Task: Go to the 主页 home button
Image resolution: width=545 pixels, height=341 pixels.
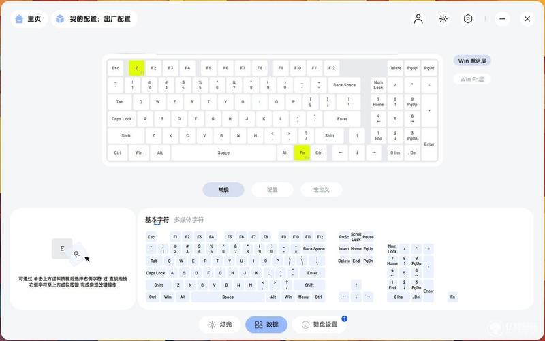Action: point(29,19)
